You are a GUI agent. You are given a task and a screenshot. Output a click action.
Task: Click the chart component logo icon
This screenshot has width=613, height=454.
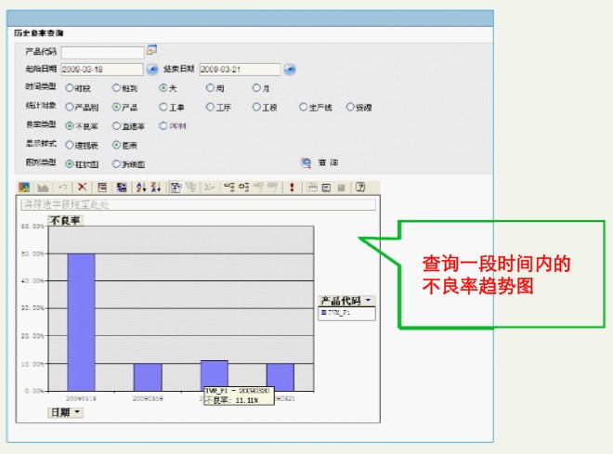tap(24, 188)
